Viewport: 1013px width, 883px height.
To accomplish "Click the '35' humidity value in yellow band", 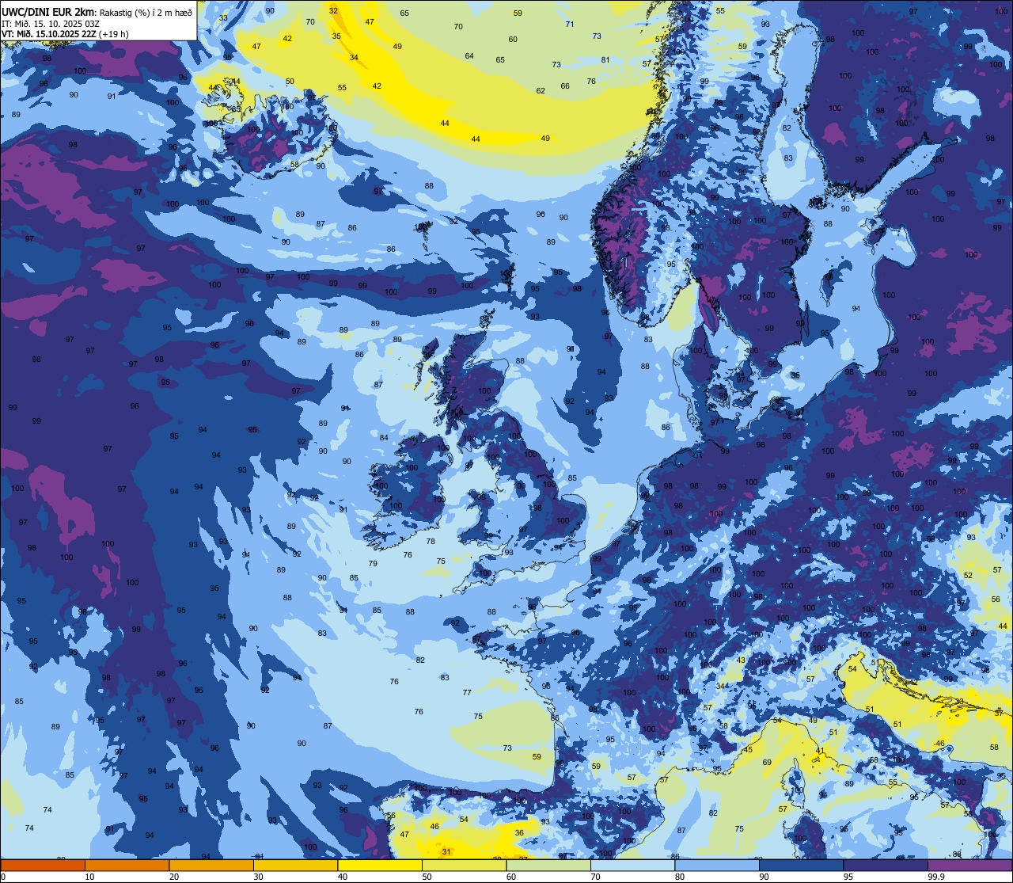I will (x=336, y=36).
